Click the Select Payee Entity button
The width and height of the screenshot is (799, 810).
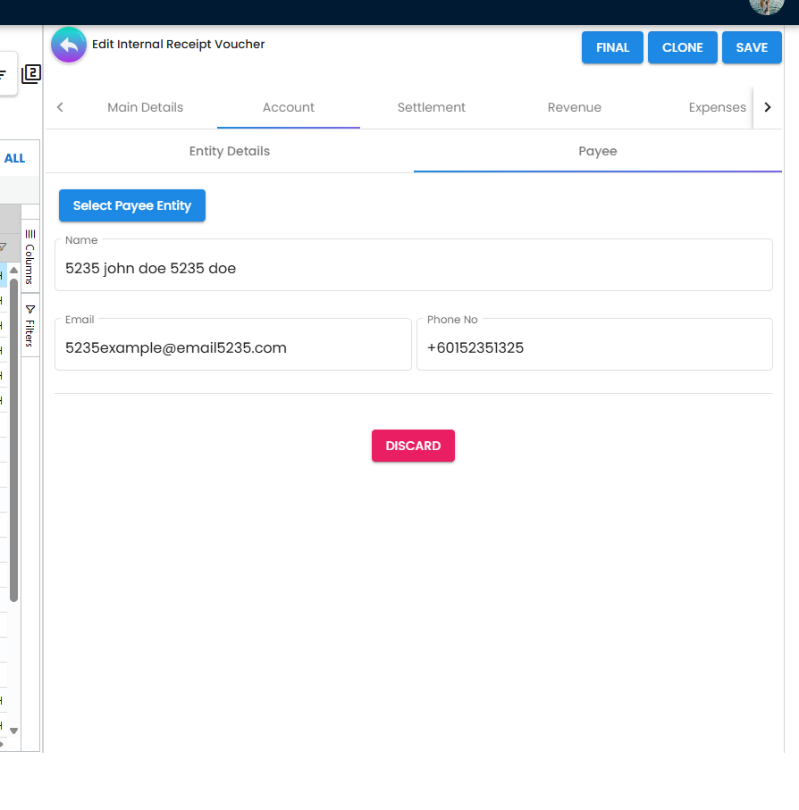tap(131, 205)
